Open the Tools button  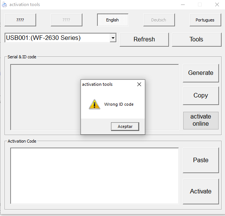[x=196, y=40]
